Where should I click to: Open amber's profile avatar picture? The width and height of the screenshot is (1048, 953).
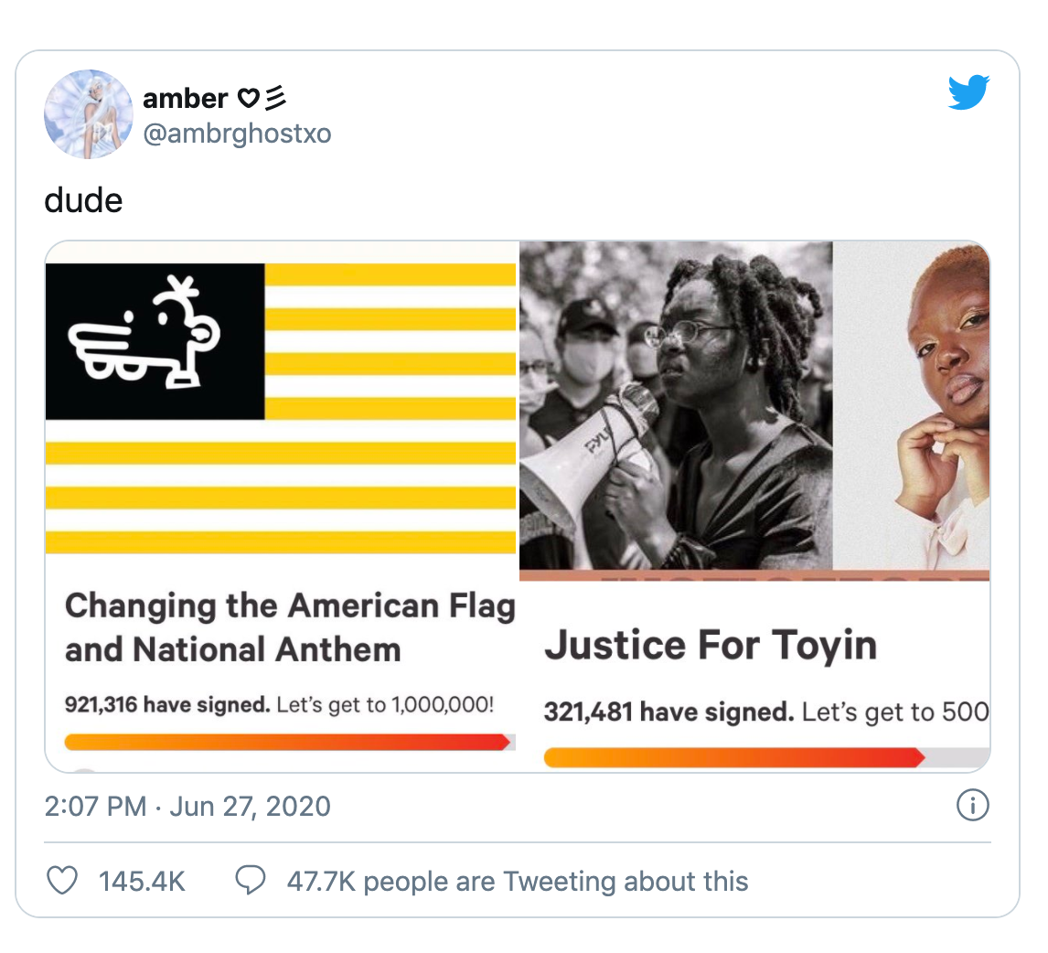click(x=88, y=114)
